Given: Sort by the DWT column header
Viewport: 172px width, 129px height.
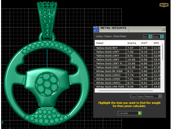Looking at the screenshot, I should pos(146,43).
